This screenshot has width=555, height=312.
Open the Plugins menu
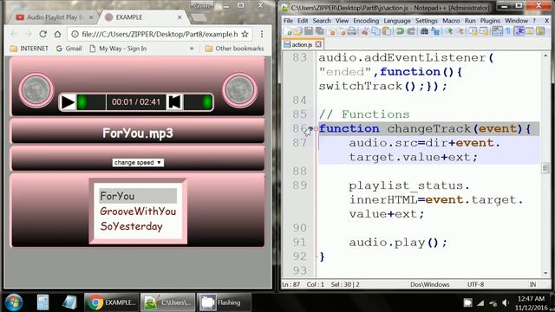coord(490,21)
